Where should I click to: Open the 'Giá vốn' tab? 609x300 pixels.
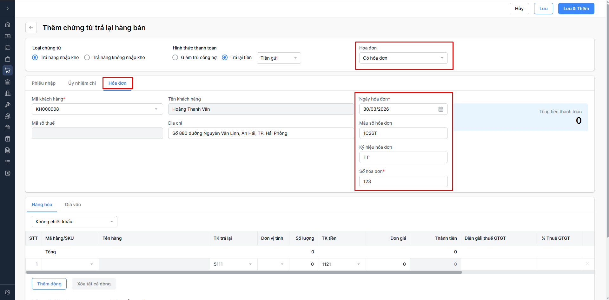pyautogui.click(x=73, y=205)
